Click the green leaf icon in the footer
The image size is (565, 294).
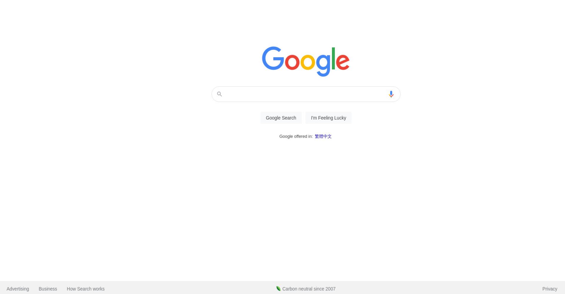278,288
